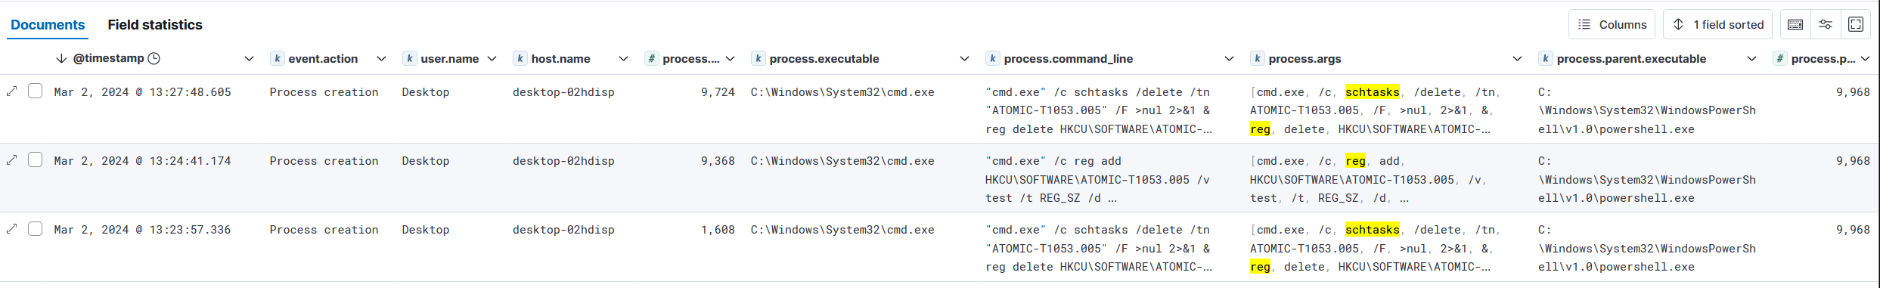
Task: Open display options sliders icon
Action: (1826, 25)
